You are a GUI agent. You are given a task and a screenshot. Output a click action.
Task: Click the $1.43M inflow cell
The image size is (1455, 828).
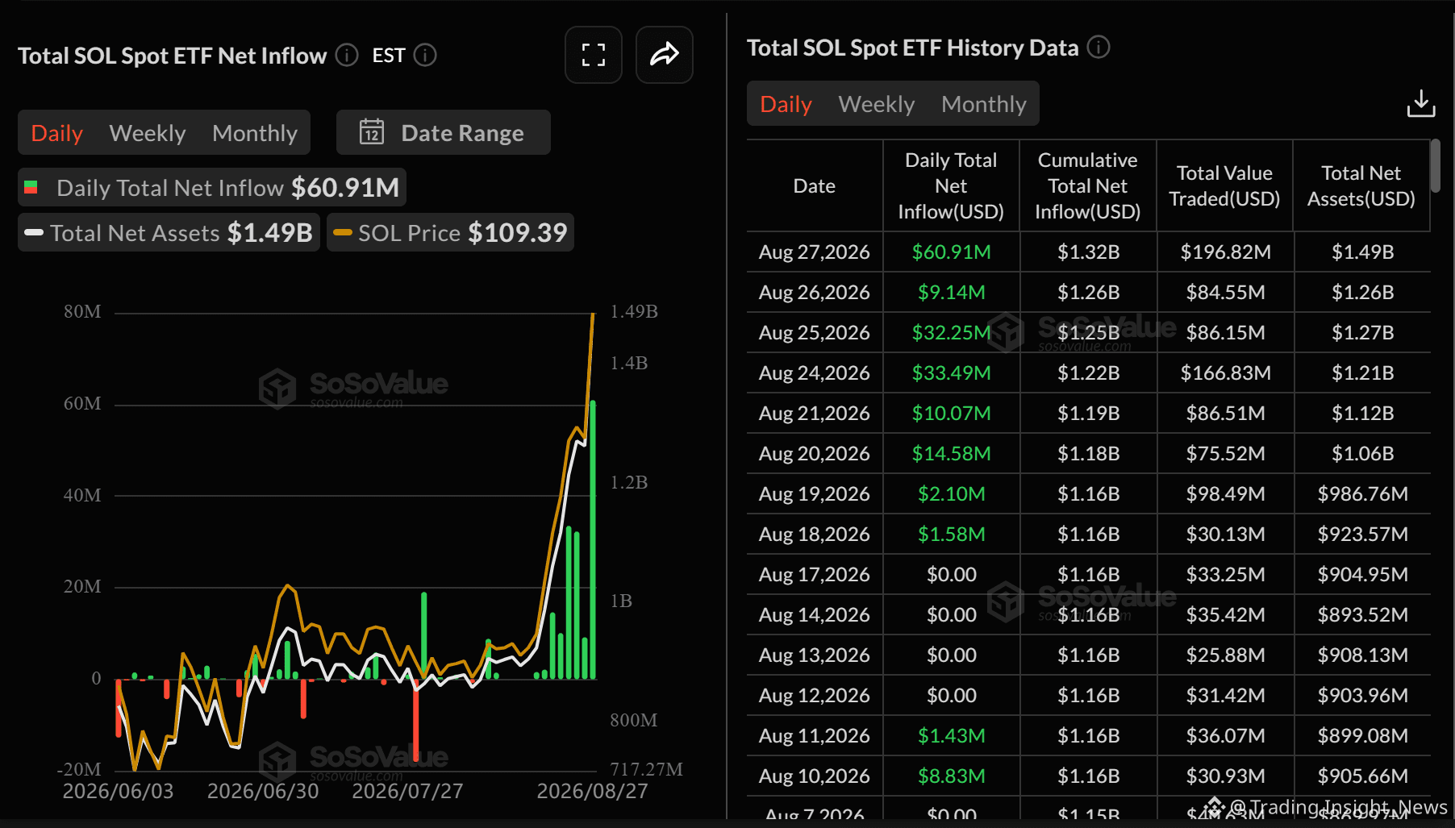pyautogui.click(x=952, y=736)
